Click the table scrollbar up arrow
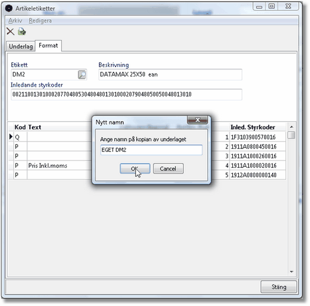Viewport: 310px width, 306px height. [291, 127]
